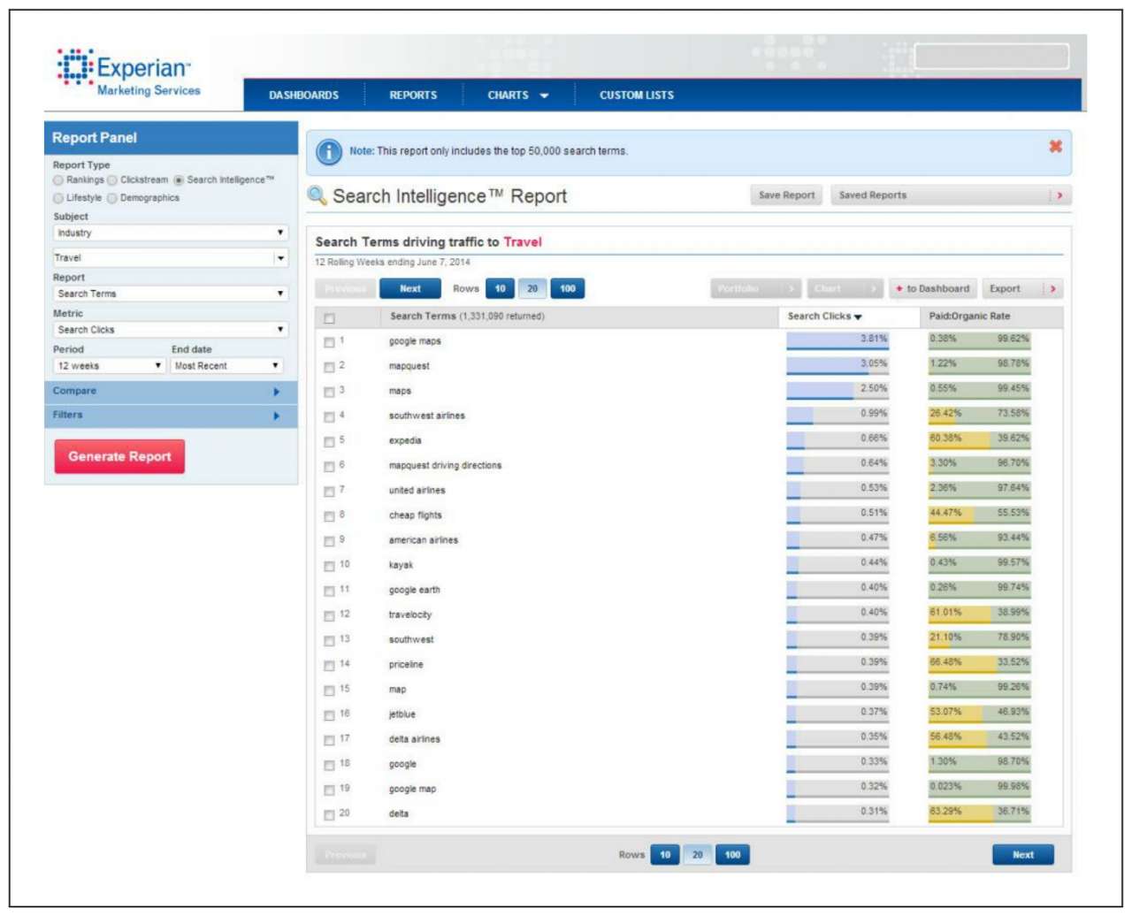The height and width of the screenshot is (916, 1132).
Task: Show 20 rows using top row selector
Action: (532, 289)
